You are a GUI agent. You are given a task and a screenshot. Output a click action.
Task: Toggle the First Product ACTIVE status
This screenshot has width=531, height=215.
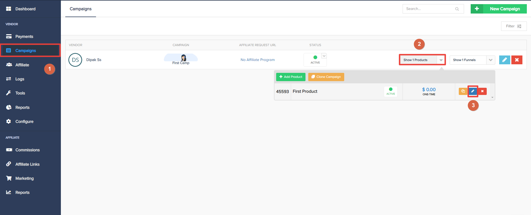pyautogui.click(x=391, y=91)
